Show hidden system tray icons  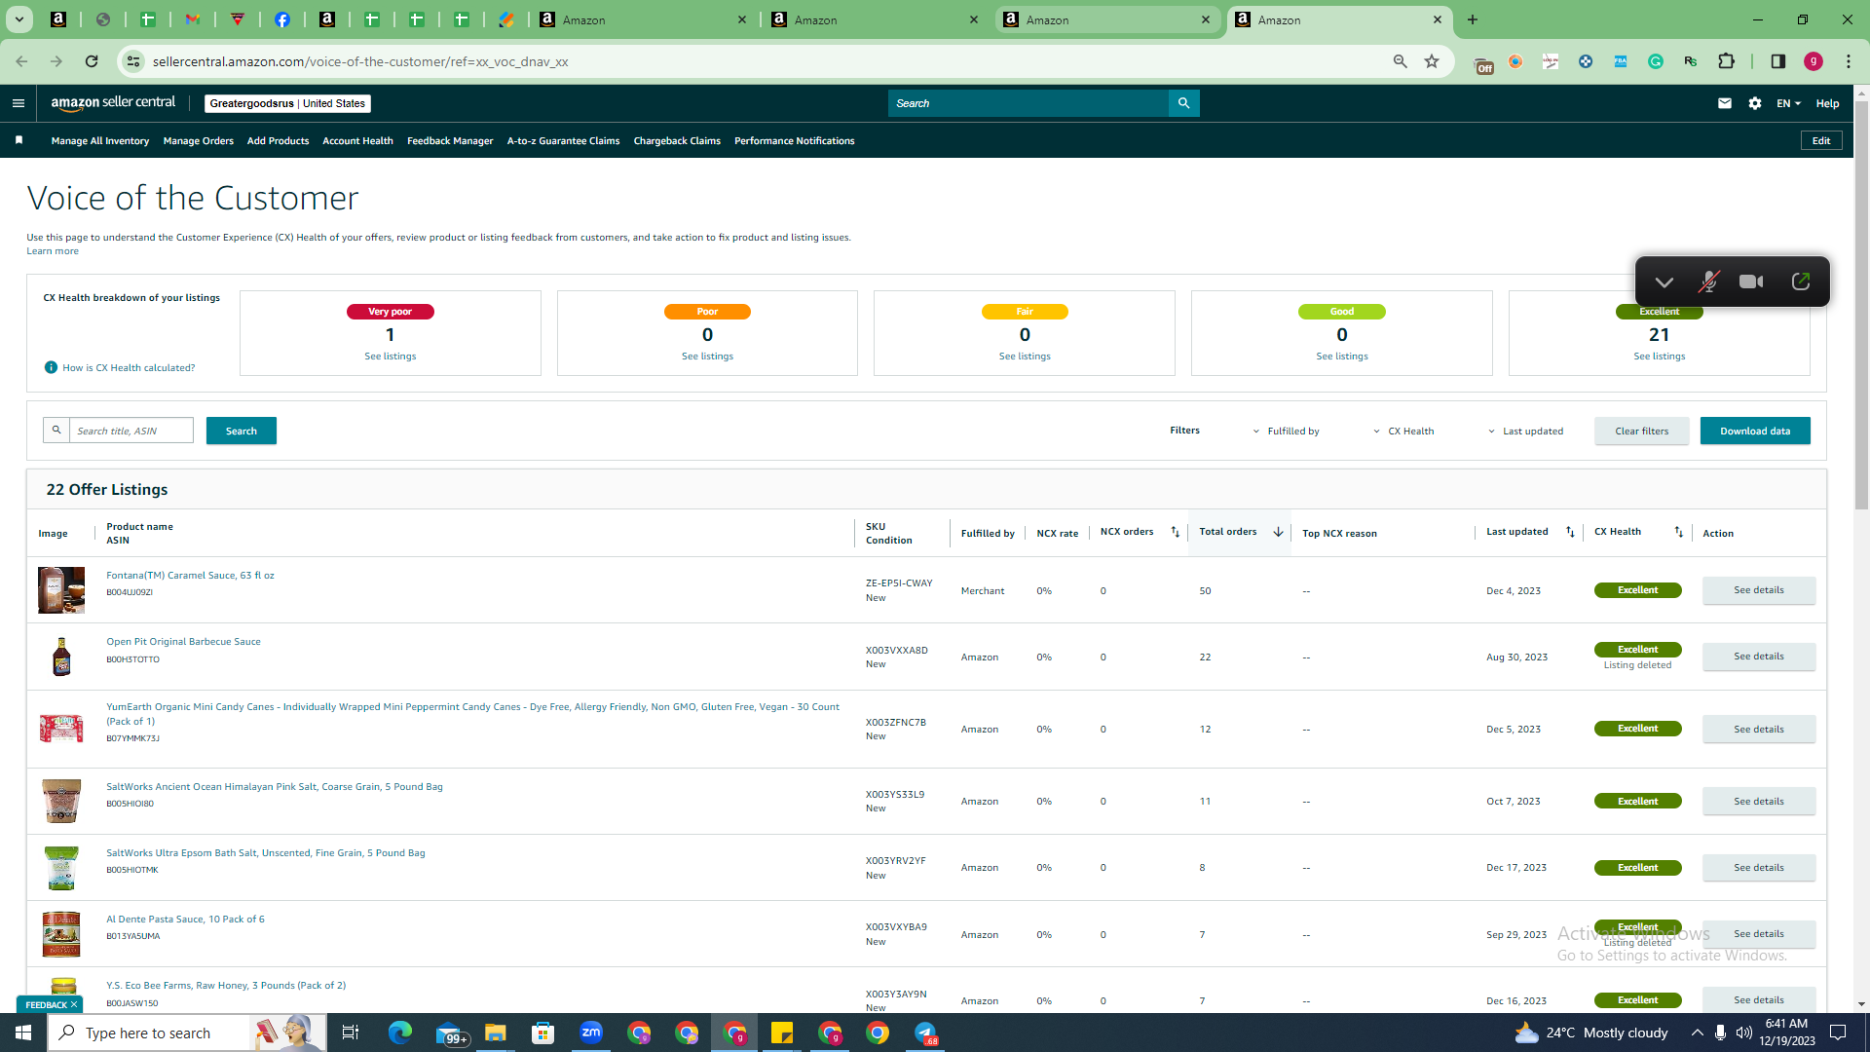click(x=1697, y=1033)
